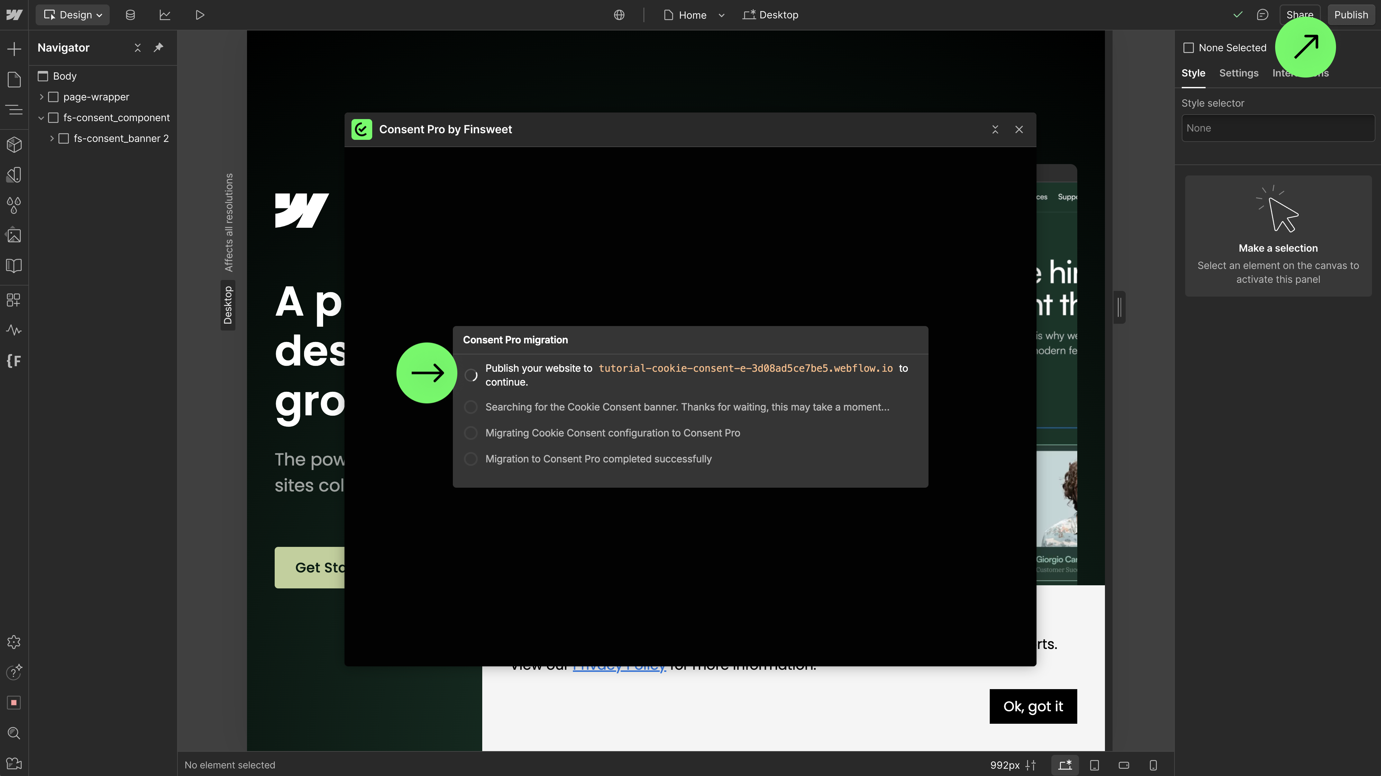Click the Migration completed successfully step circle

click(x=471, y=459)
